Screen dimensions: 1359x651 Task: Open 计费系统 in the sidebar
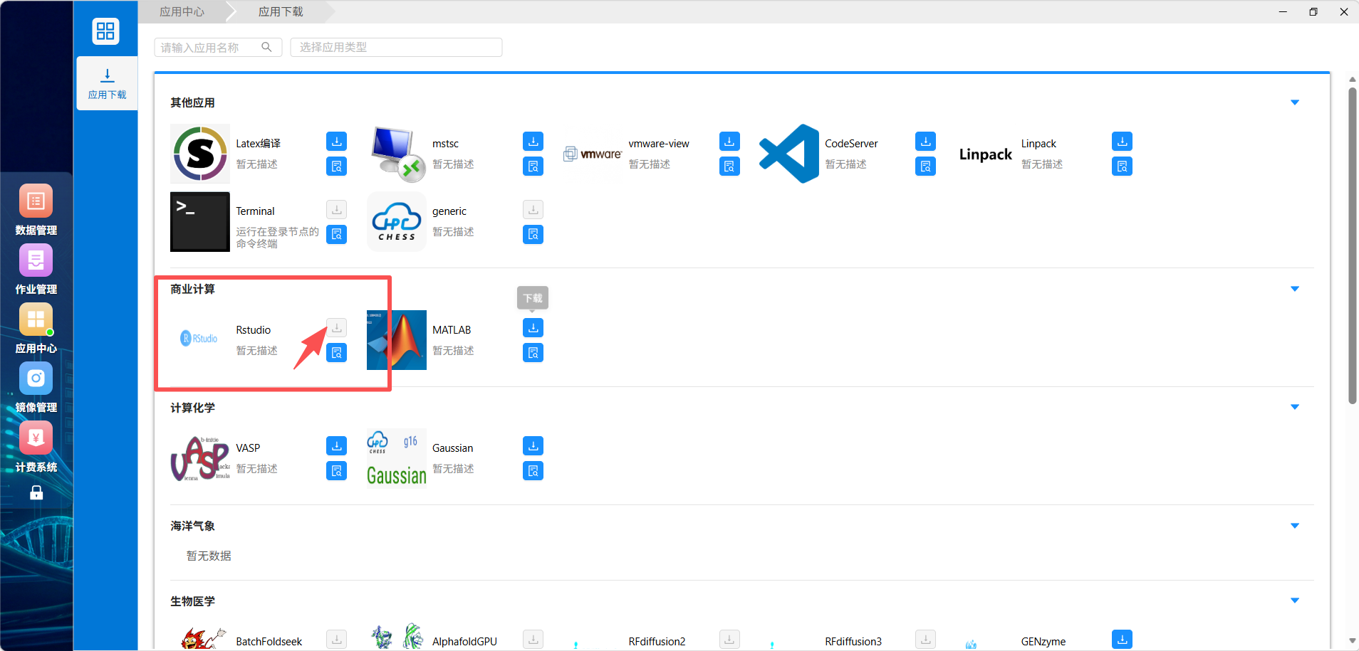(x=36, y=447)
